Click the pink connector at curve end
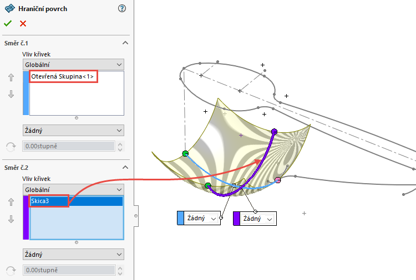 tap(278, 180)
